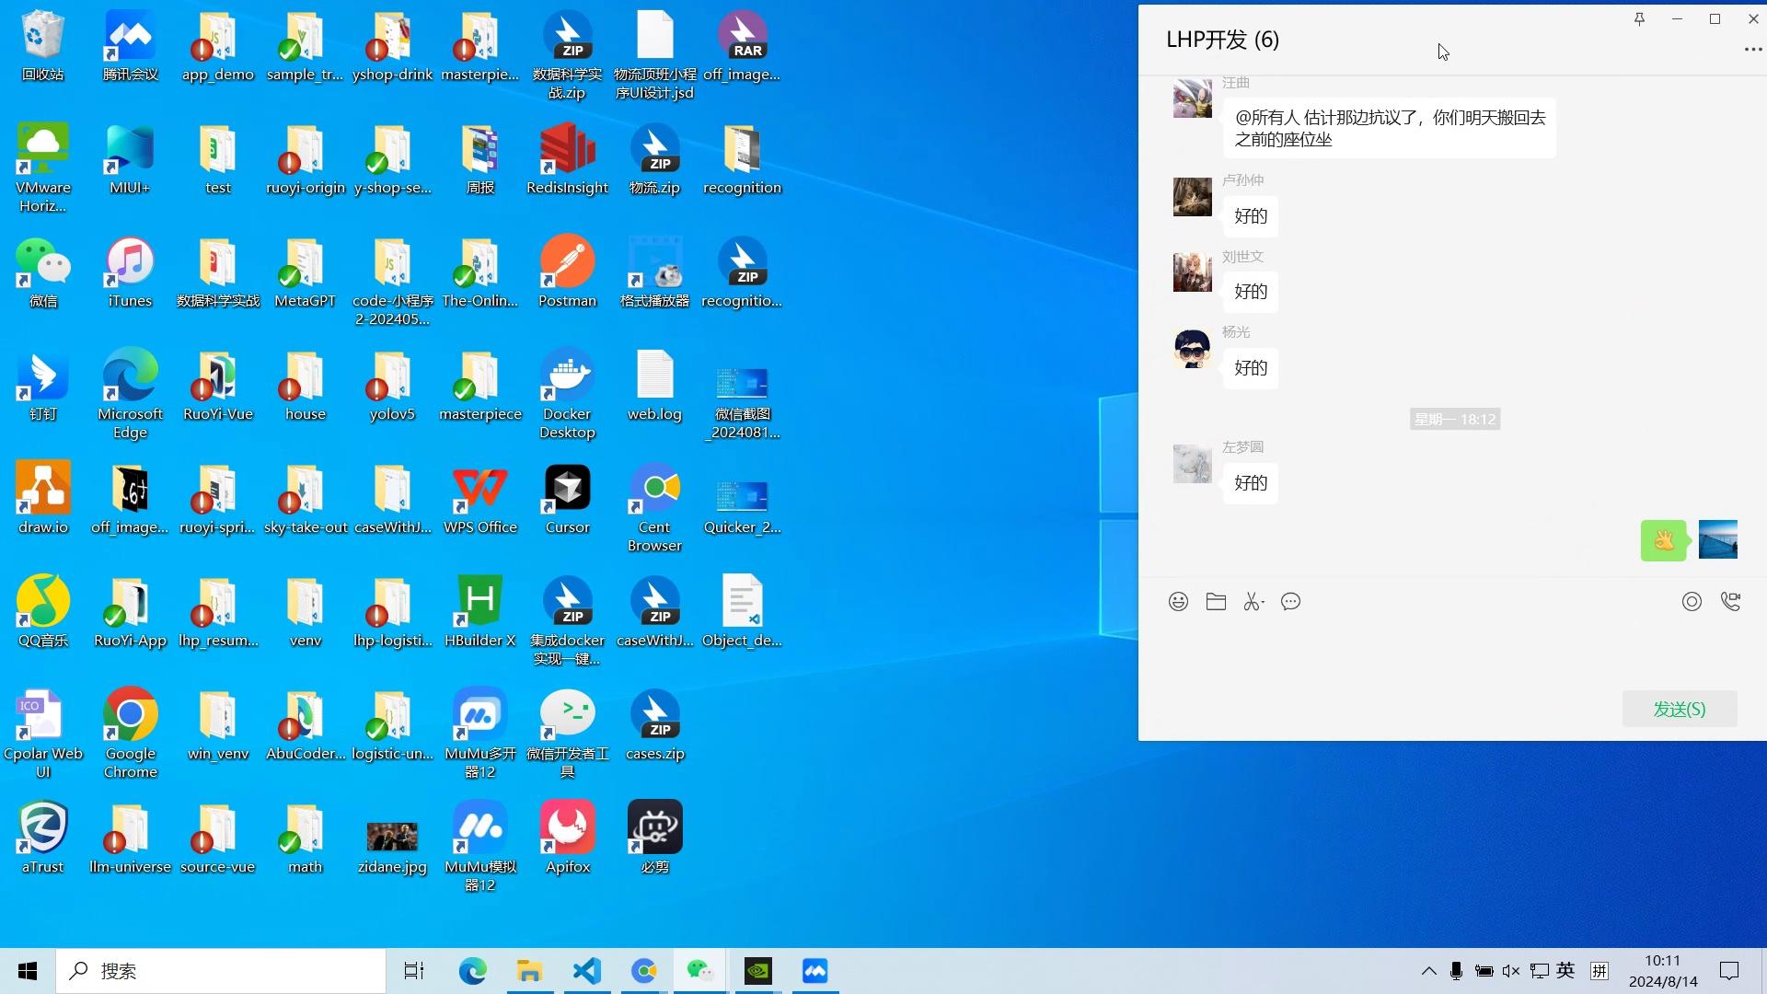Select the Cursor desktop icon
The image size is (1767, 994).
pyautogui.click(x=567, y=499)
